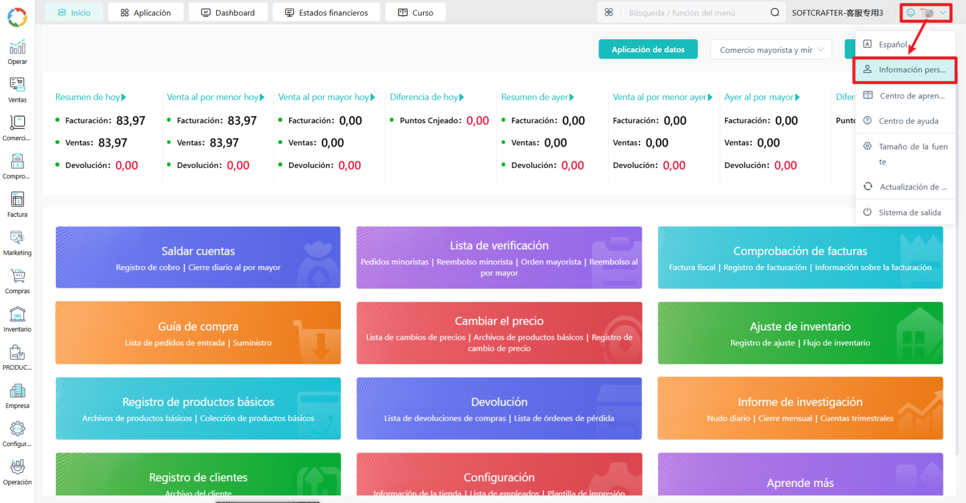Open the Compras cart icon in sidebar
This screenshot has height=503, width=966.
[x=17, y=282]
